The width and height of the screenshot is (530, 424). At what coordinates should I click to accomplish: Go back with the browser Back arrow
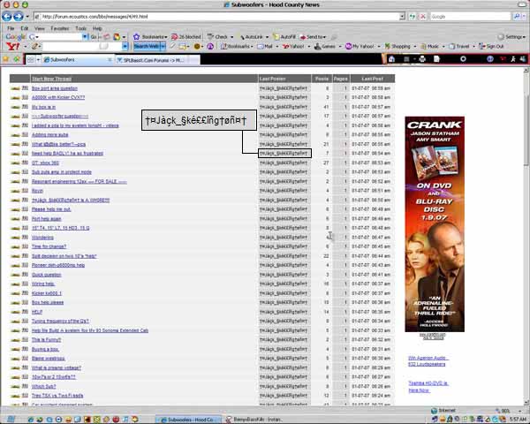(7, 16)
